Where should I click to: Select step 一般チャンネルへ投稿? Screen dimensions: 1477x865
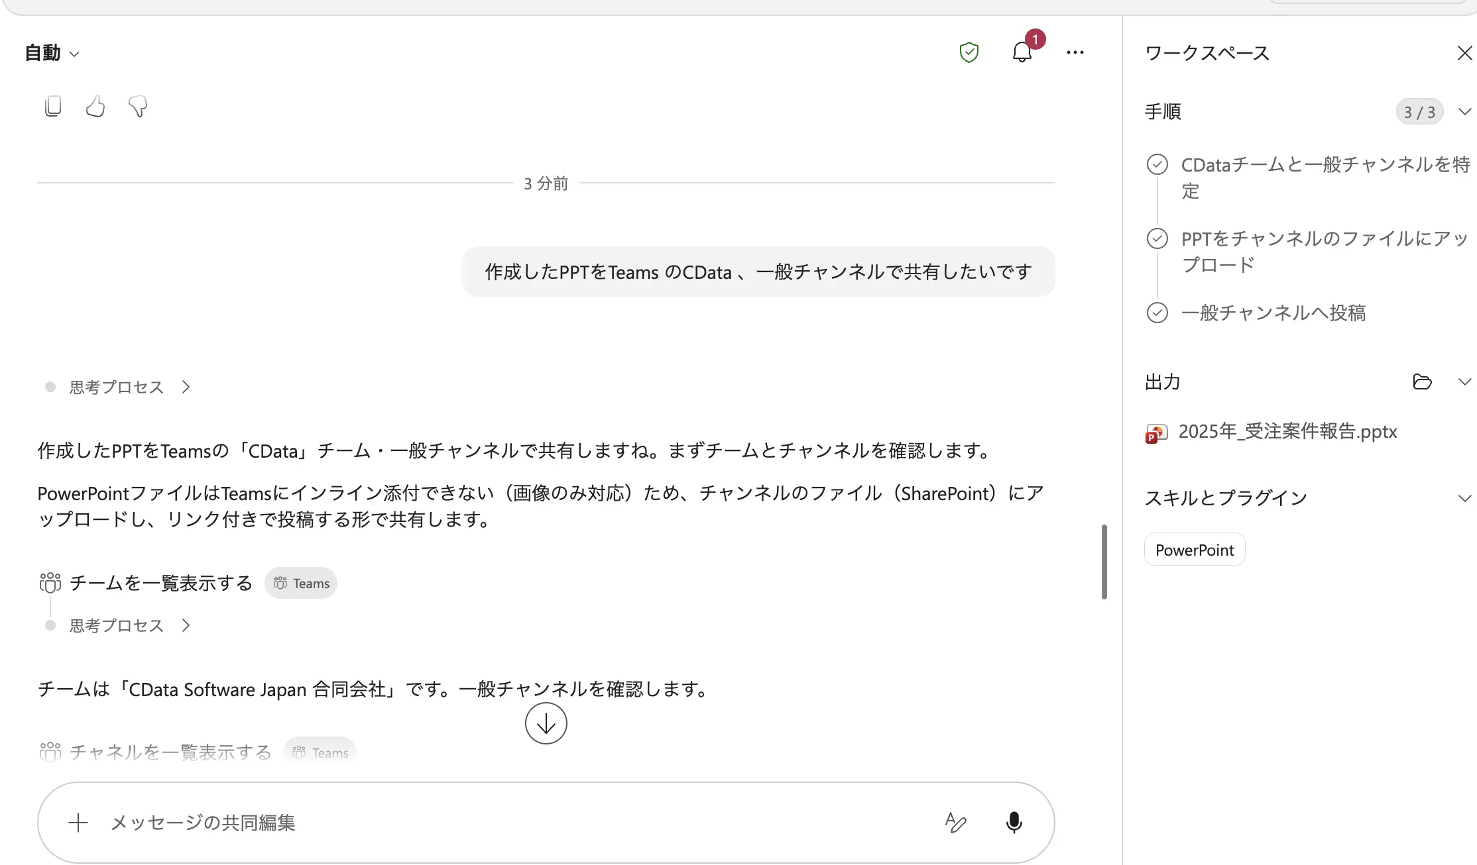(1273, 313)
